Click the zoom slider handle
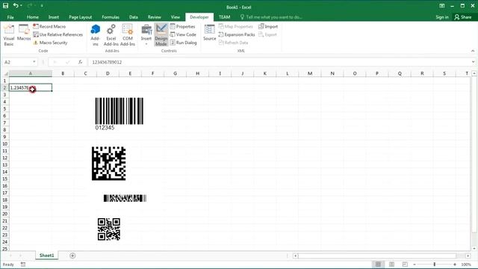Screen dimensions: 478x269 [435, 265]
